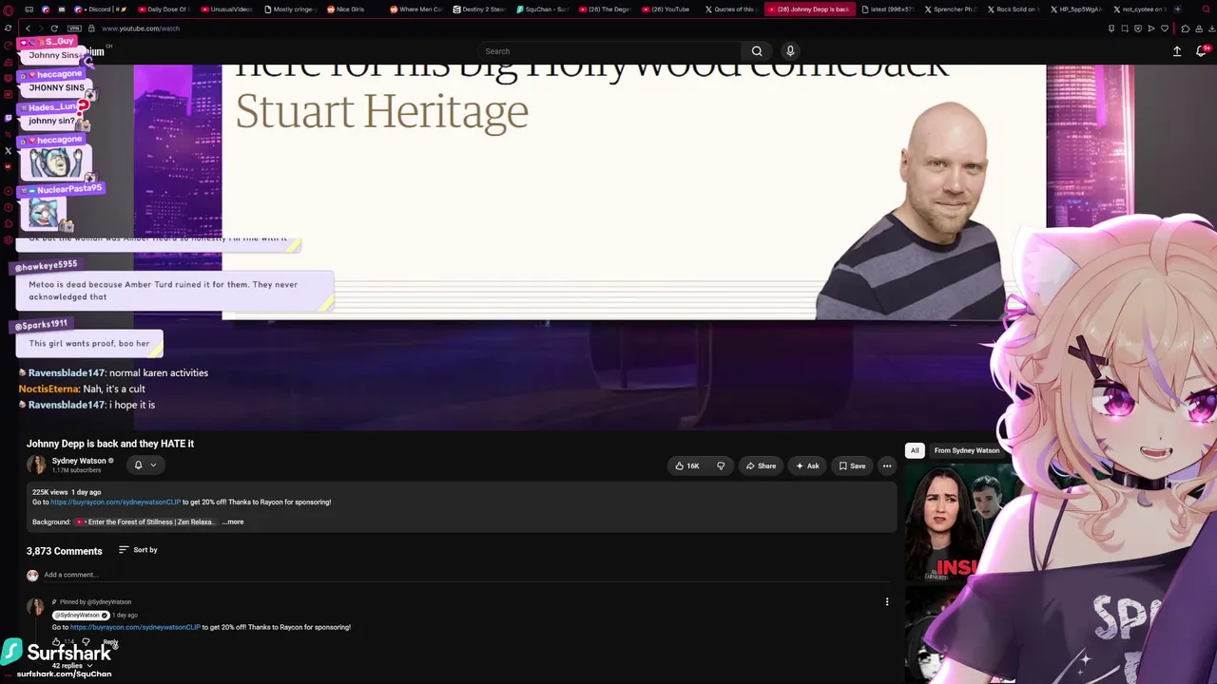Like the video with 16K likes

tap(687, 465)
